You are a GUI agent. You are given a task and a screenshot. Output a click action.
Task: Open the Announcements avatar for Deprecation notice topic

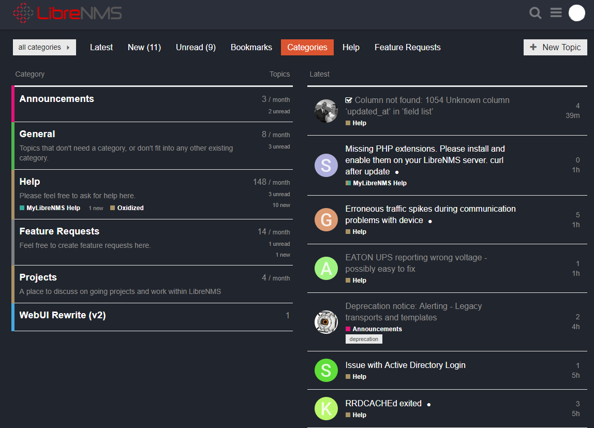coord(326,321)
